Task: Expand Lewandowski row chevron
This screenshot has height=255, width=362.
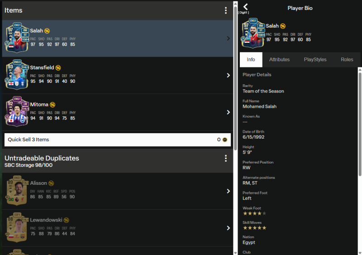Action: point(228,228)
